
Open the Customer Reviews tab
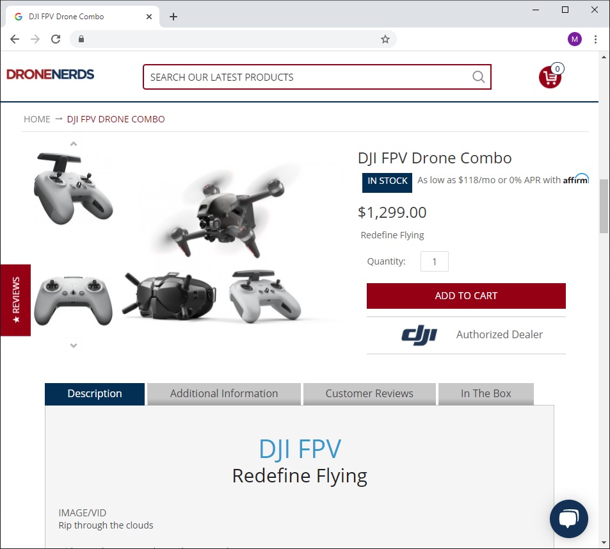pyautogui.click(x=369, y=394)
